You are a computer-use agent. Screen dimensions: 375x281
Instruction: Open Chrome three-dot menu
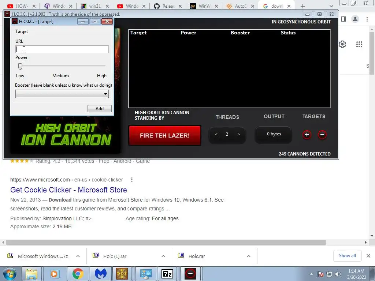pyautogui.click(x=367, y=19)
